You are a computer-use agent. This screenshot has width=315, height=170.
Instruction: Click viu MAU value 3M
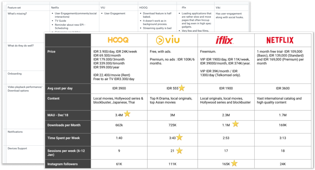click(x=172, y=115)
